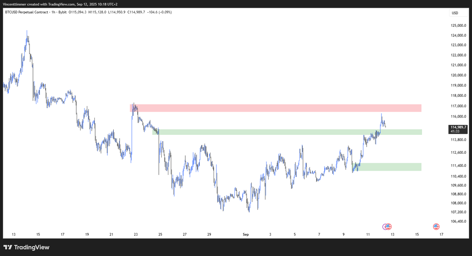Click the 108,800.0 price axis label

pos(459,194)
